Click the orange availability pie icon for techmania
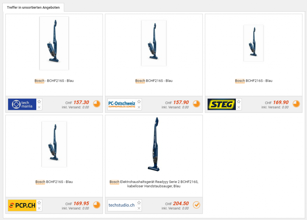The height and width of the screenshot is (220, 307). coord(97,104)
